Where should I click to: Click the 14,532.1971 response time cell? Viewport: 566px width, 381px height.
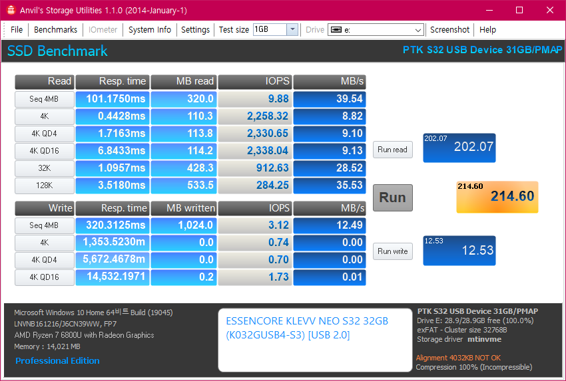pyautogui.click(x=113, y=277)
